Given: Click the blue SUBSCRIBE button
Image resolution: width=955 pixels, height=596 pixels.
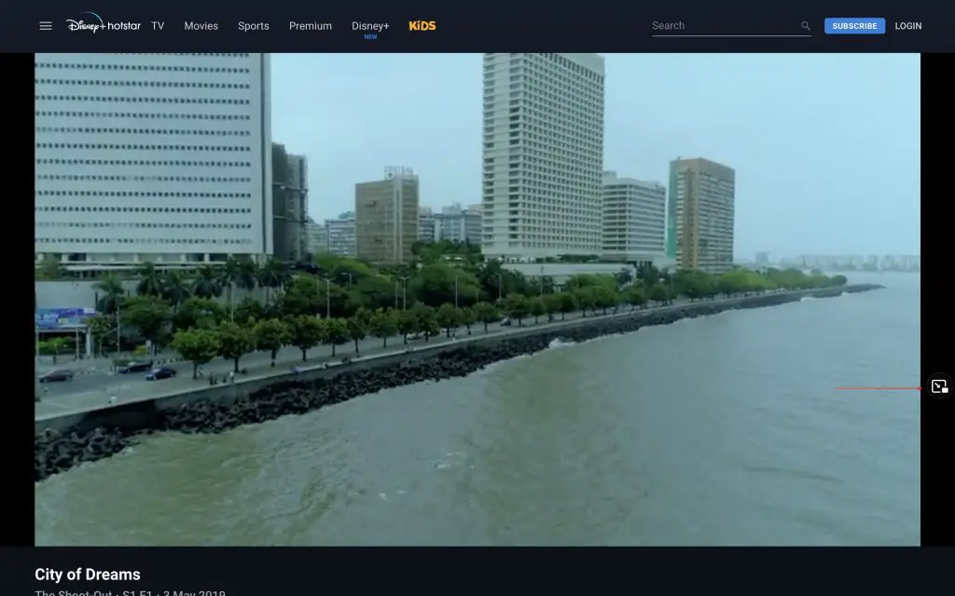Looking at the screenshot, I should tap(854, 25).
